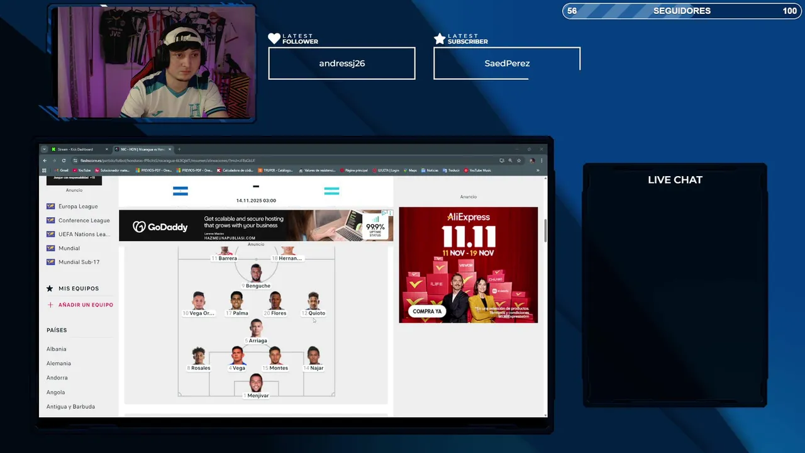805x453 pixels.
Task: Click player Arriaga number 5
Action: pos(256,331)
